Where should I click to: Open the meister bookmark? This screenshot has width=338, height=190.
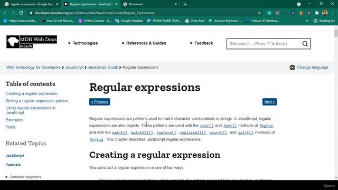20,21
